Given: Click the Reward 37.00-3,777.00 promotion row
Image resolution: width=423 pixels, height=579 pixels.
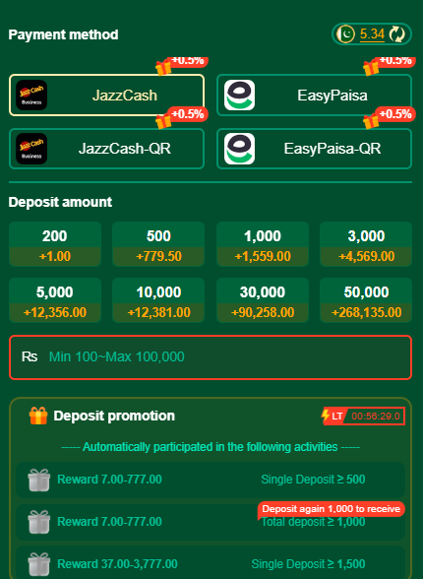Looking at the screenshot, I should [x=211, y=562].
